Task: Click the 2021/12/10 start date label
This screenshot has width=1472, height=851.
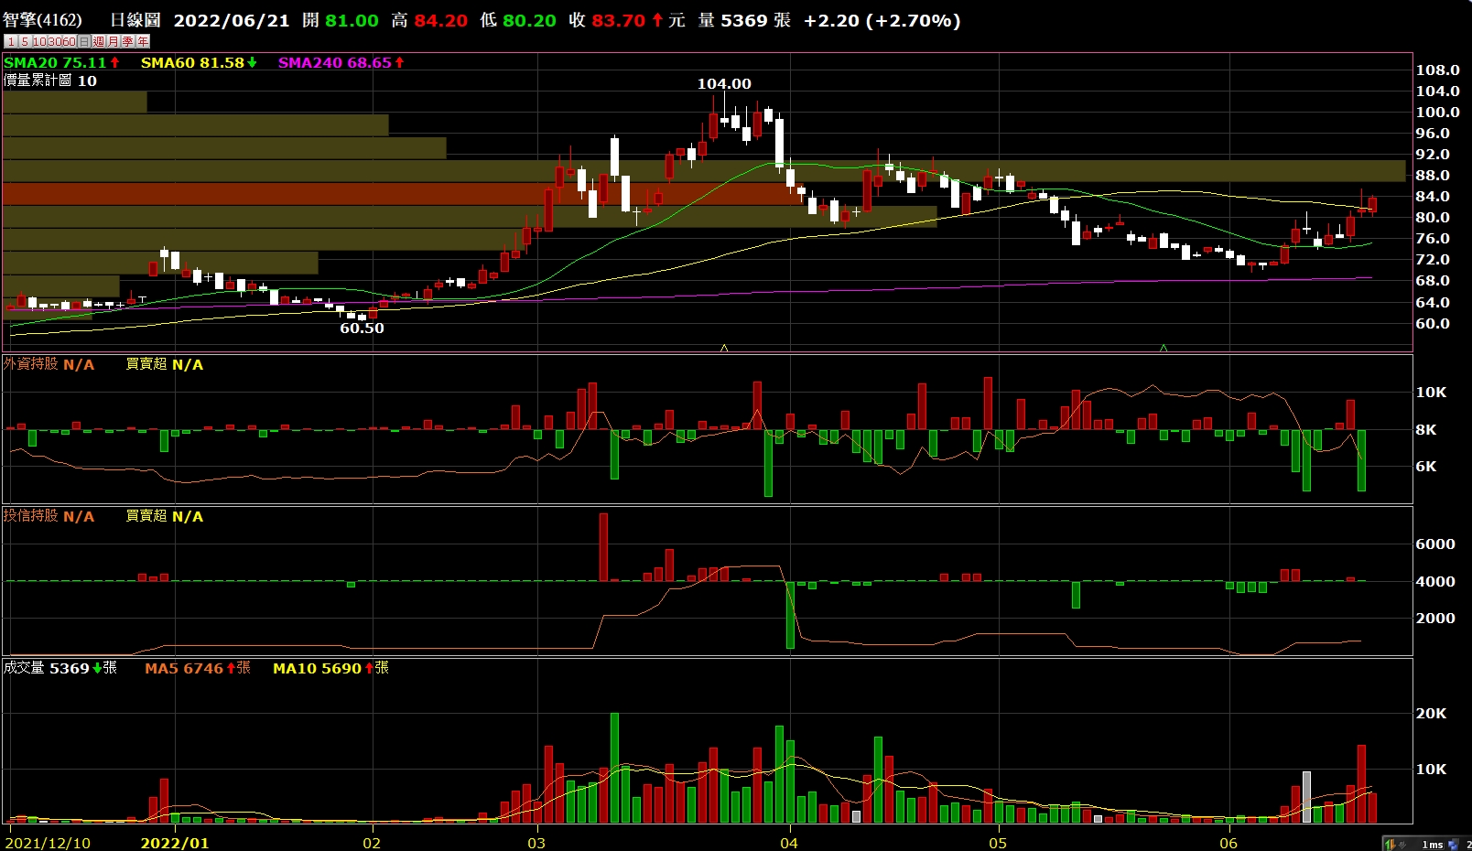Action: point(48,843)
